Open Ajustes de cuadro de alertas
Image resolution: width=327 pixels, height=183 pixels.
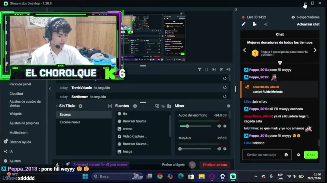[25, 103]
